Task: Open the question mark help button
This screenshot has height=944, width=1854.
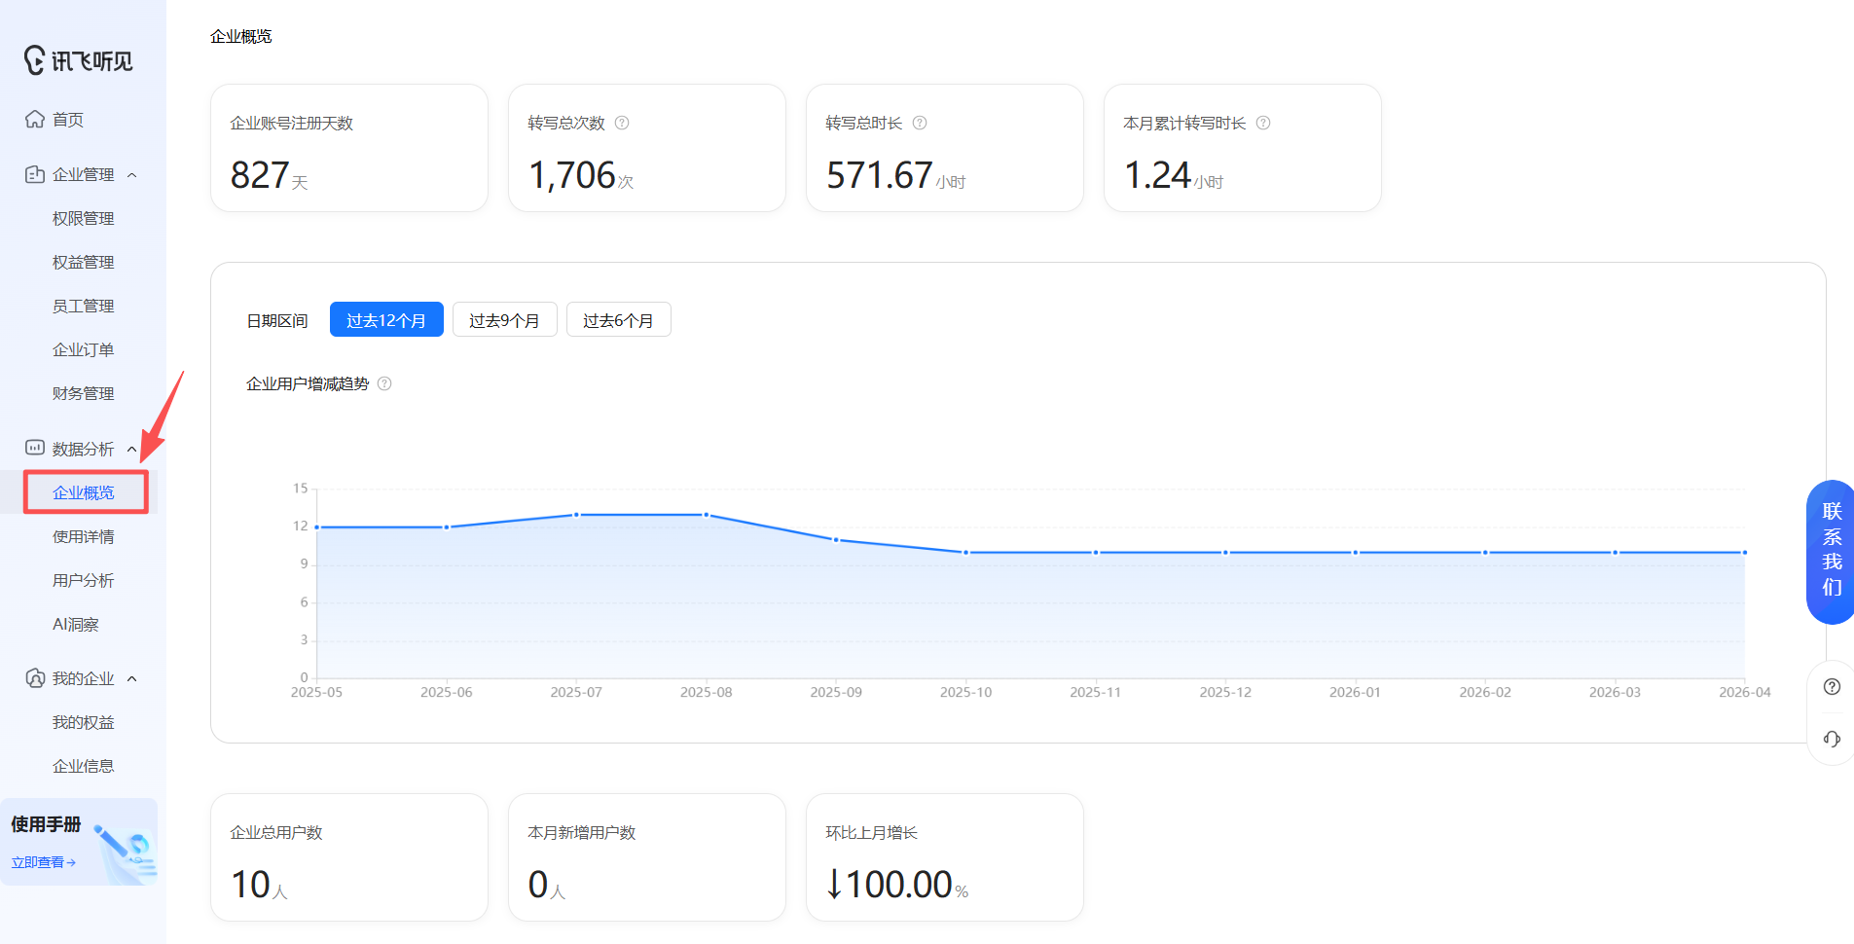Action: point(1832,687)
